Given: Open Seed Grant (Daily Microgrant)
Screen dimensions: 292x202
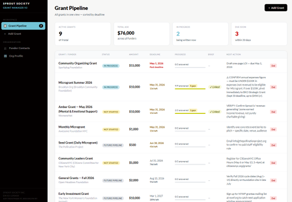Looking at the screenshot, I should [78, 142].
